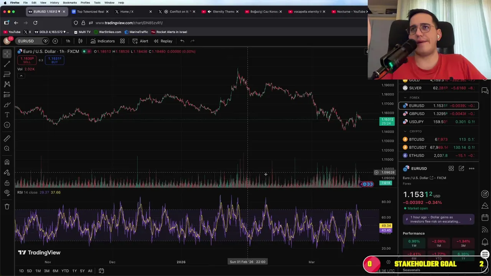Open the Dollar gains news headline
This screenshot has width=491, height=276.
click(439, 219)
